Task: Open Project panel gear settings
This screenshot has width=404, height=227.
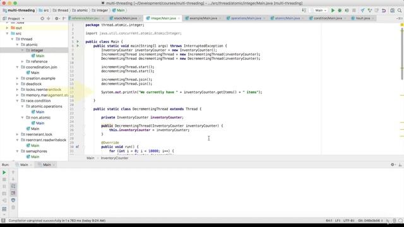Action: tap(57, 18)
